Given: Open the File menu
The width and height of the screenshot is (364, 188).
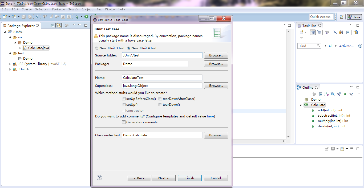Looking at the screenshot, I should (5, 9).
